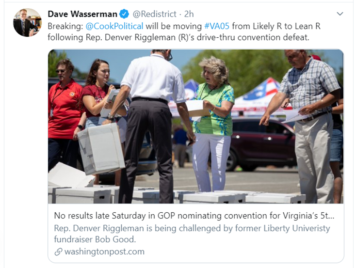Open the @CookPolitical mention
Viewport: 356px width, 268px height.
pos(114,26)
